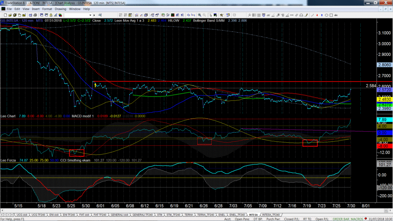Switch to the ENEL tab
This screenshot has width=393, height=221.
pos(222,215)
